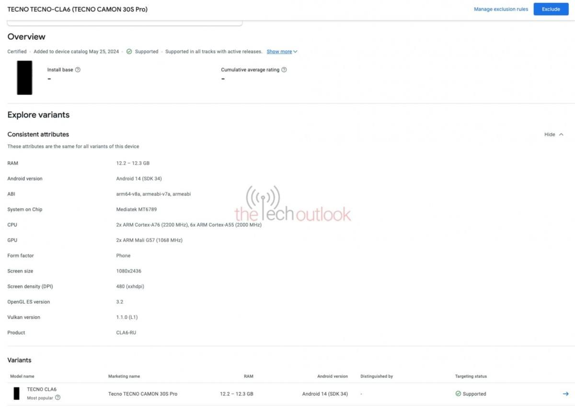Open TECNO CLA6 variant arrow
Screen dimensions: 575x407
pos(565,394)
